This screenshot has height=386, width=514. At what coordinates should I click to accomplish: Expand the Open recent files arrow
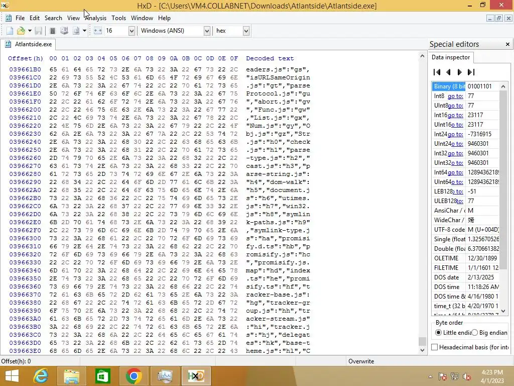(x=30, y=31)
